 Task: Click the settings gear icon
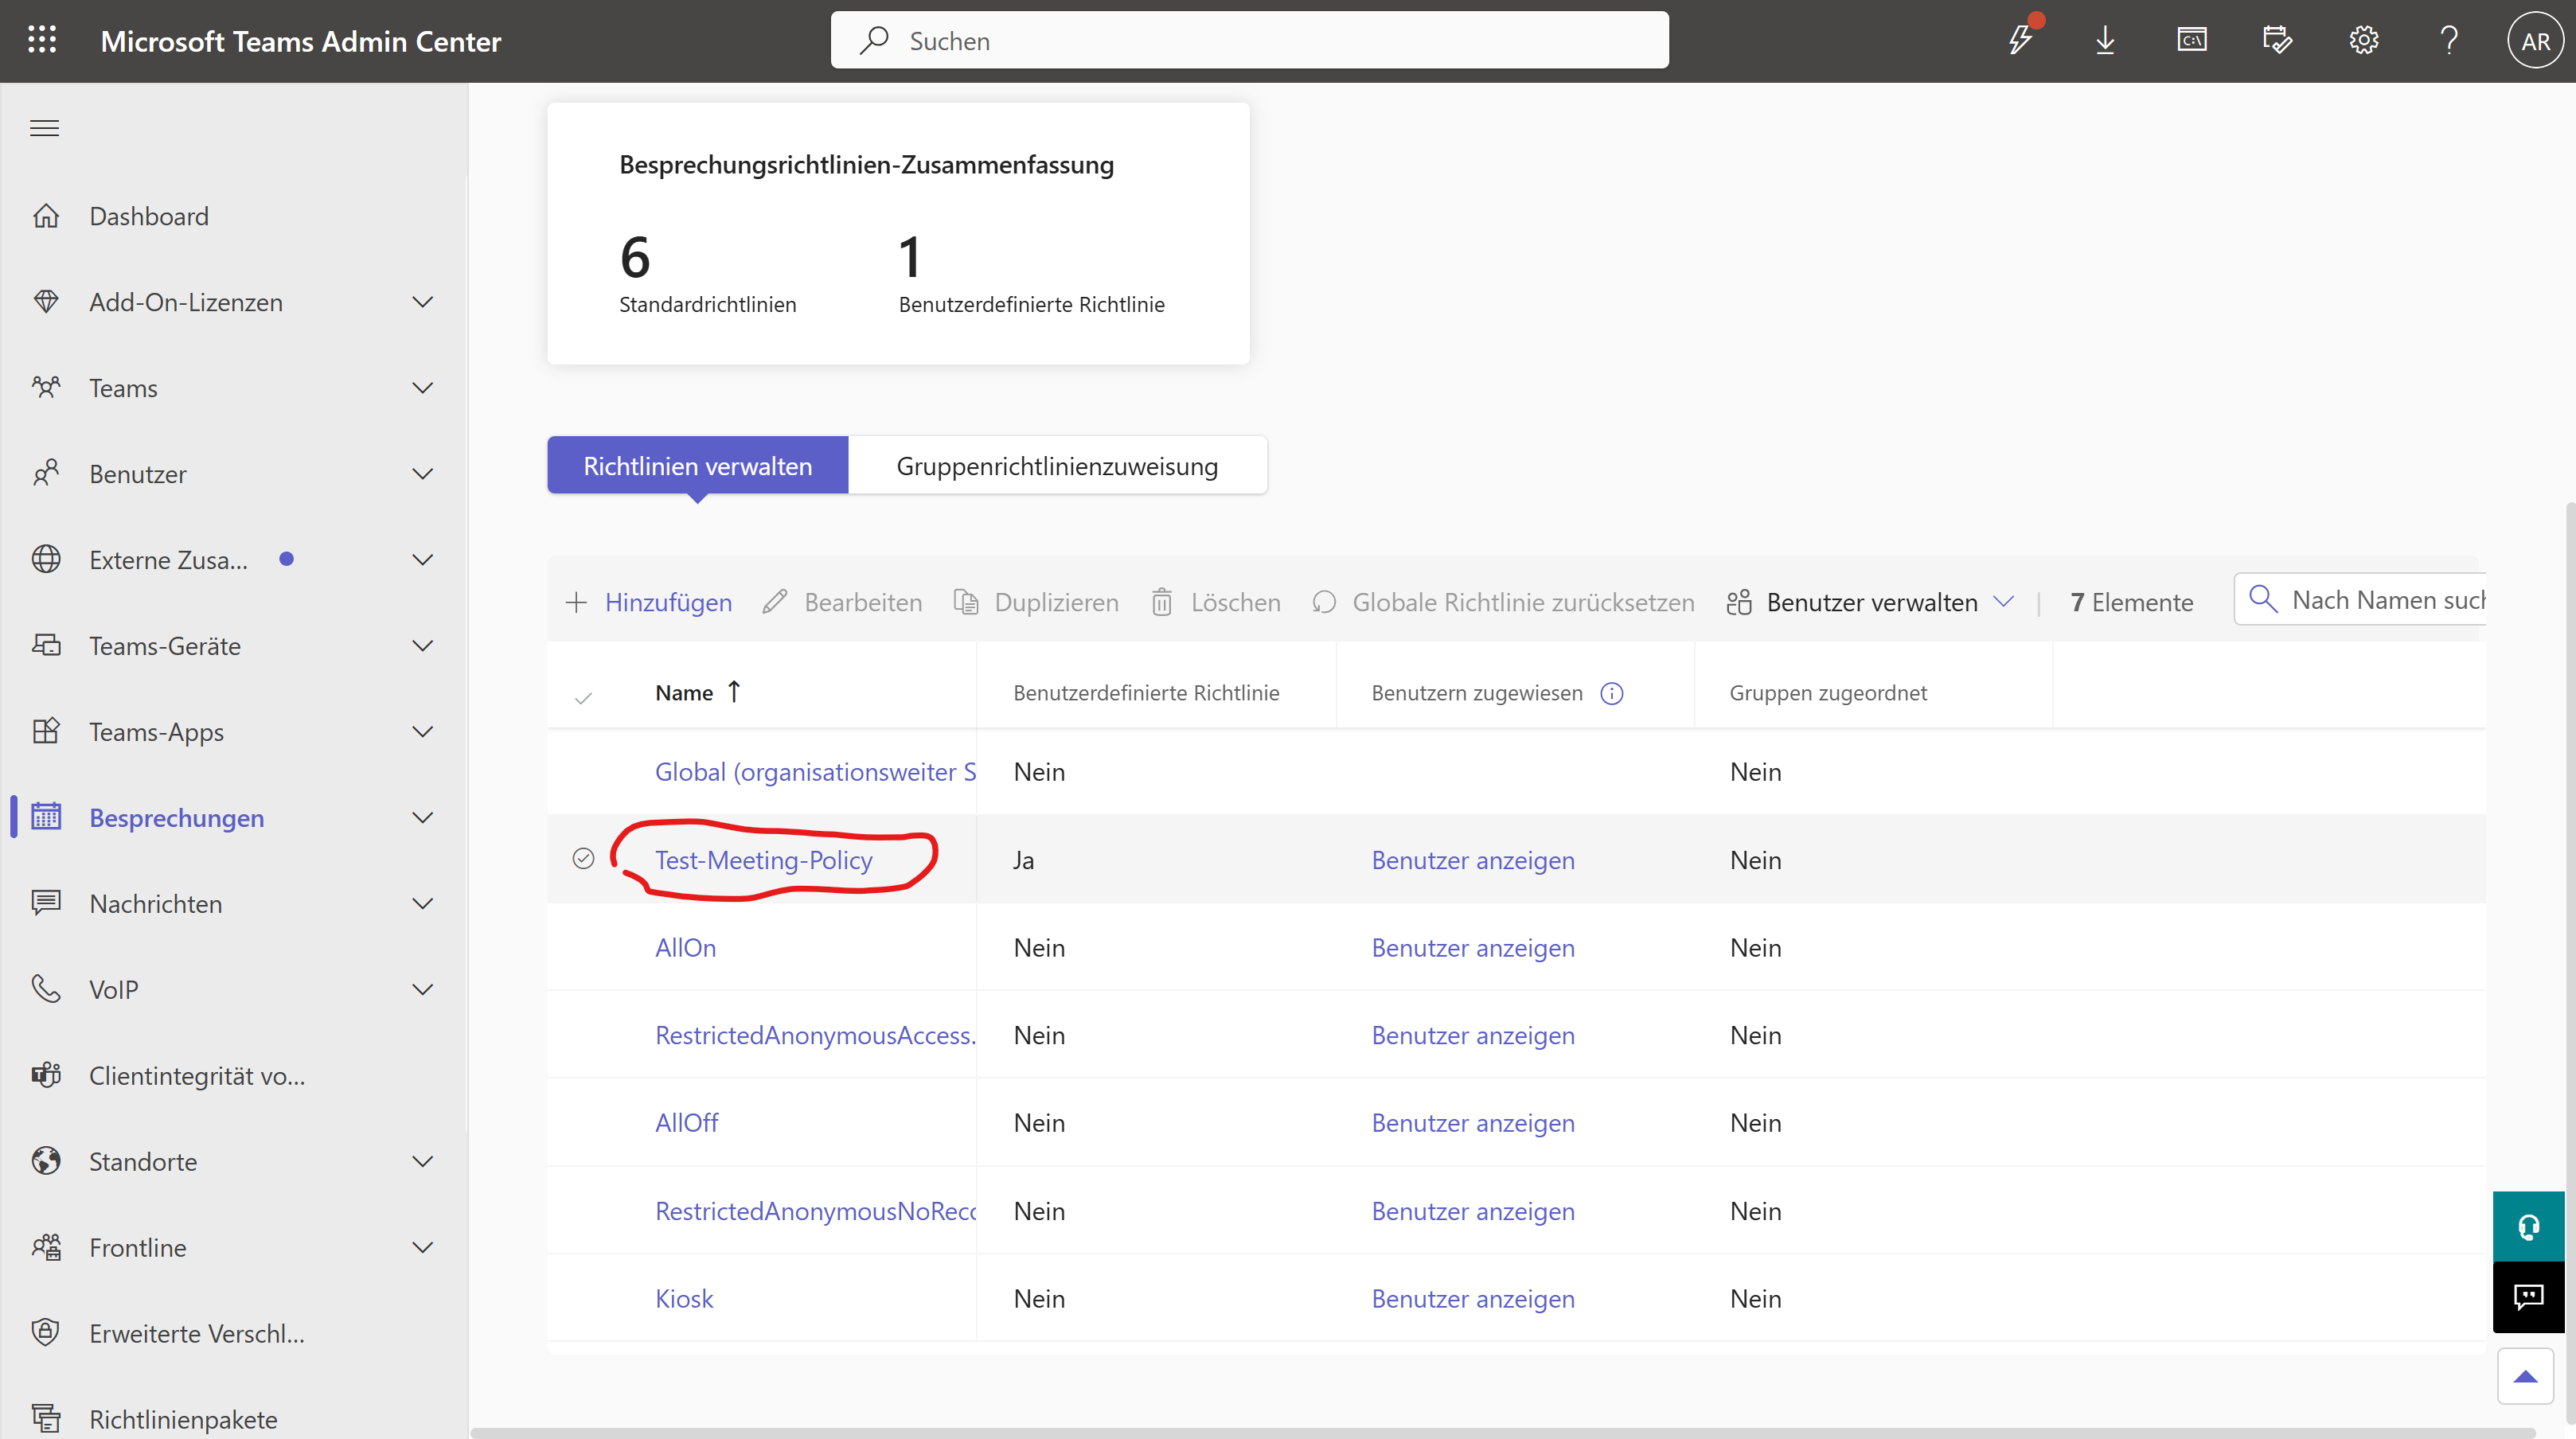click(x=2363, y=40)
